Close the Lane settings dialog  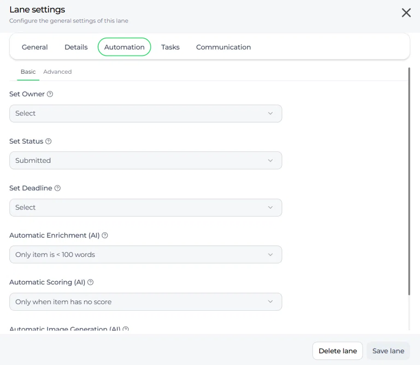(x=406, y=13)
